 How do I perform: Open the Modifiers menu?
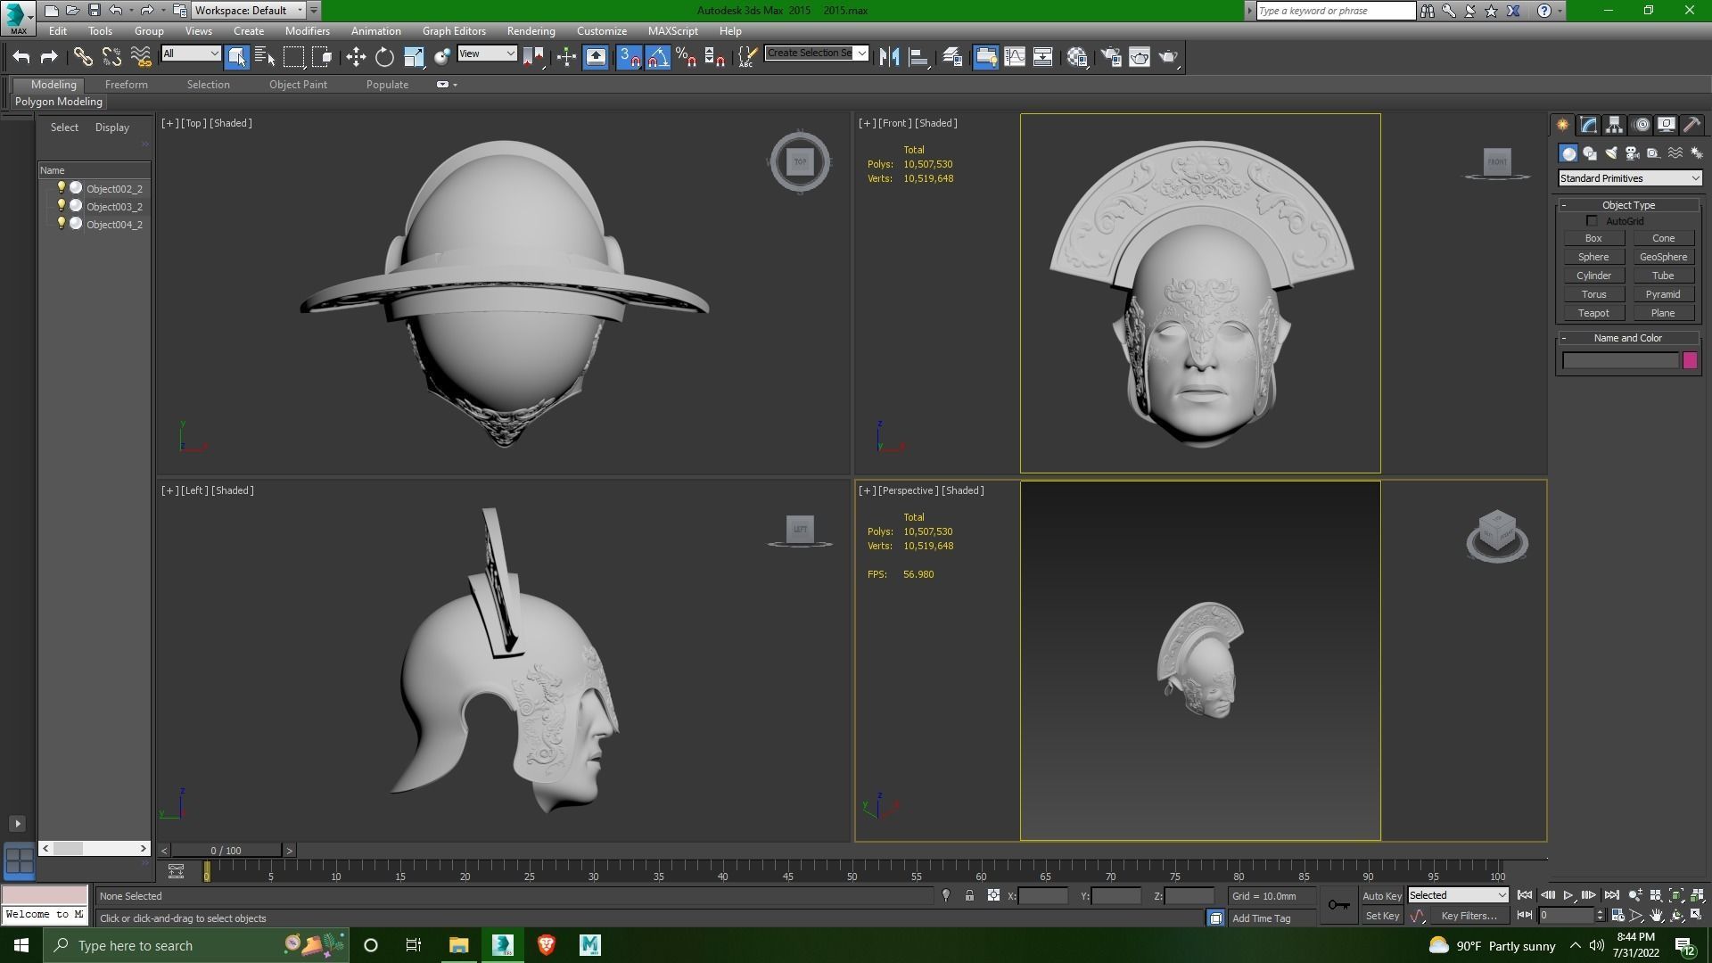[x=307, y=31]
